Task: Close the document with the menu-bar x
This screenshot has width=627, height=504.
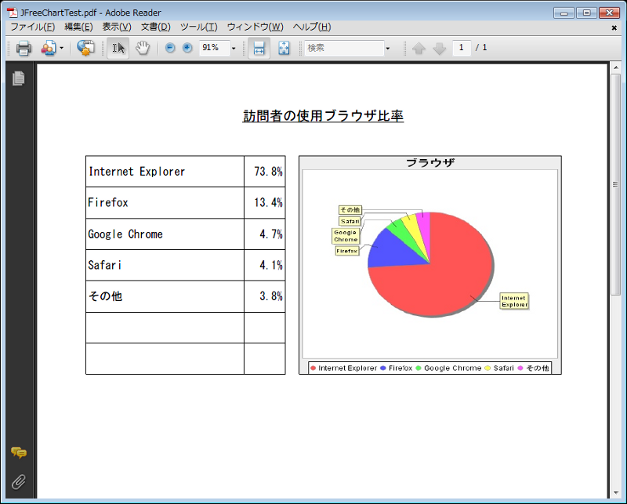Action: (614, 27)
